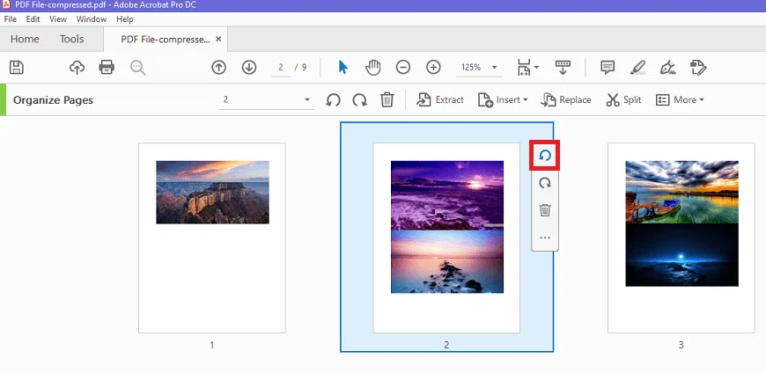The width and height of the screenshot is (766, 373).
Task: Rotate counterclockwise in Organize Pages toolbar
Action: click(333, 100)
